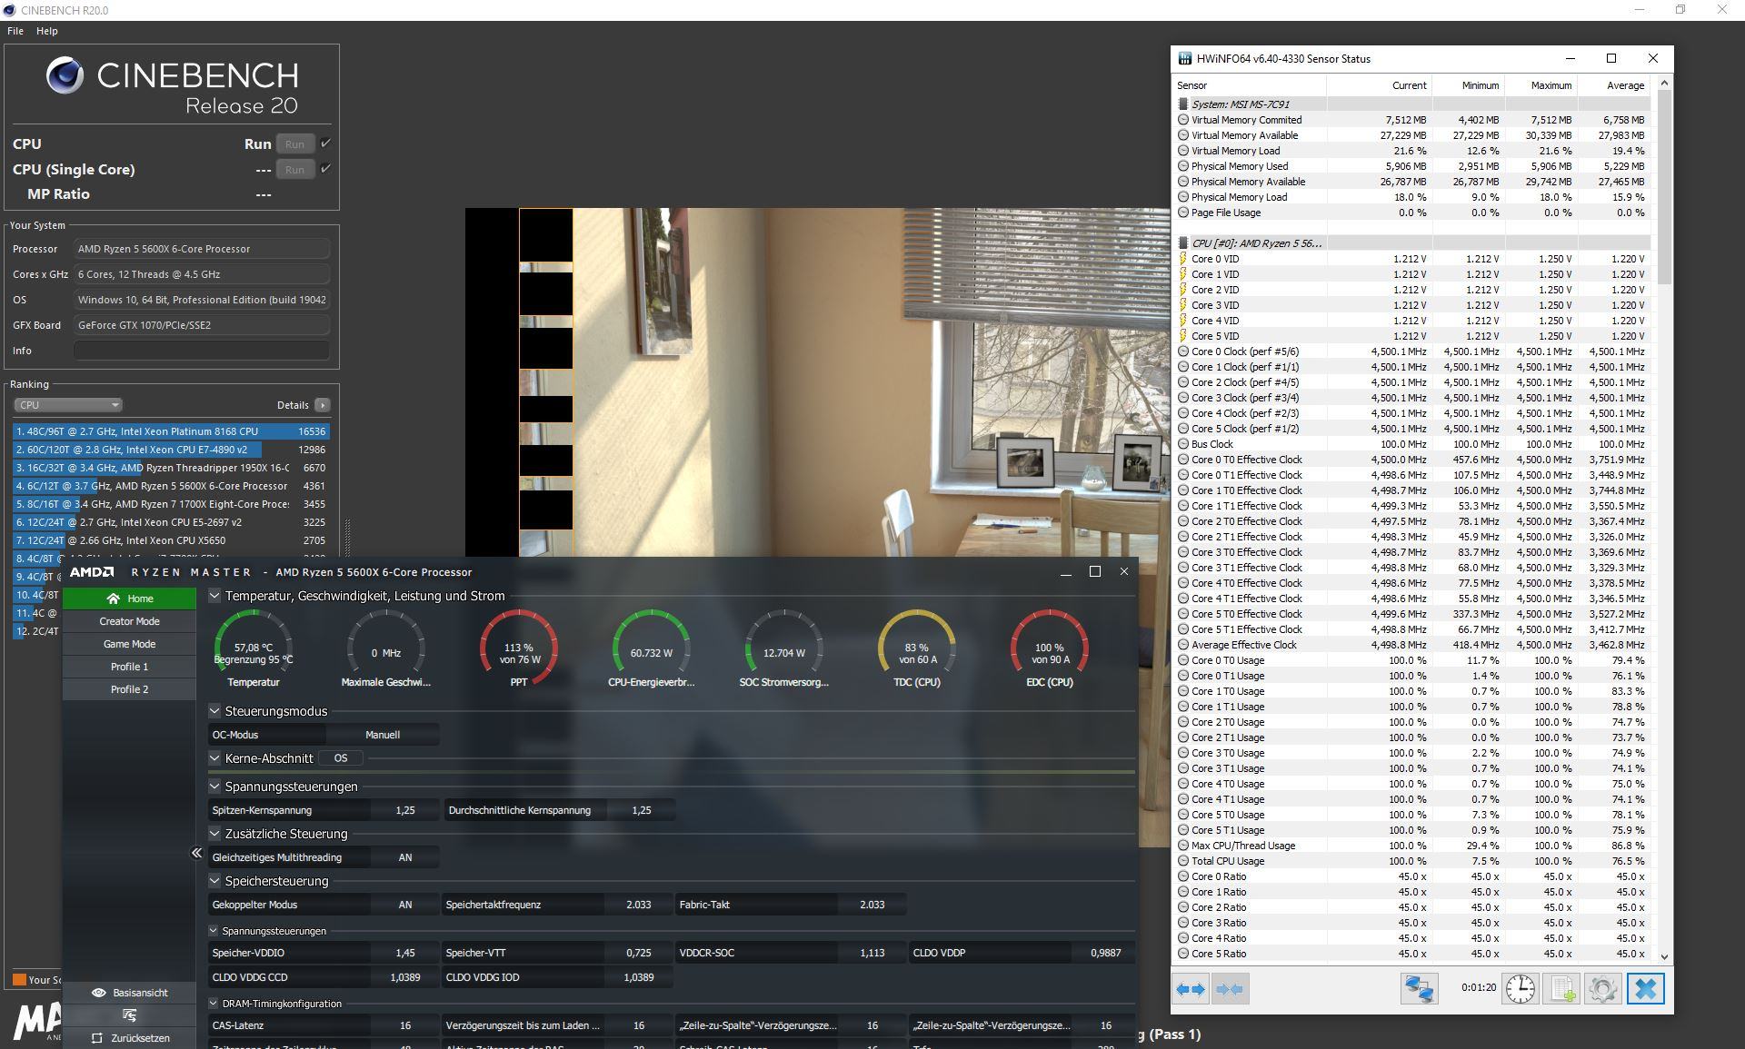Collapse the DRAM-Timingkonfiguration section
This screenshot has width=1745, height=1049.
[x=214, y=1004]
